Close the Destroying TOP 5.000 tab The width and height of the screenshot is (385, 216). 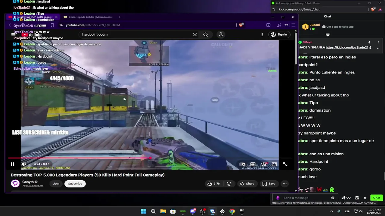point(56,17)
